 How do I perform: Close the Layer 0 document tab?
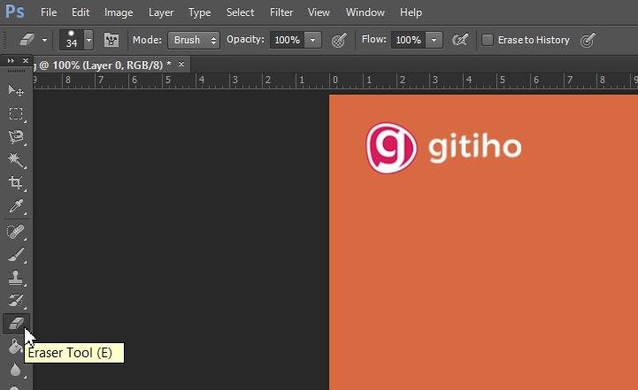(181, 65)
